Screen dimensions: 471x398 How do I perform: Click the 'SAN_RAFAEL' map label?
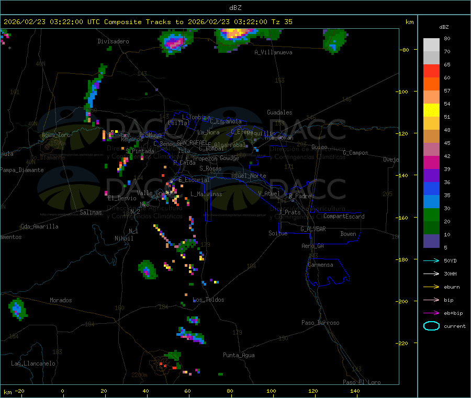click(192, 142)
